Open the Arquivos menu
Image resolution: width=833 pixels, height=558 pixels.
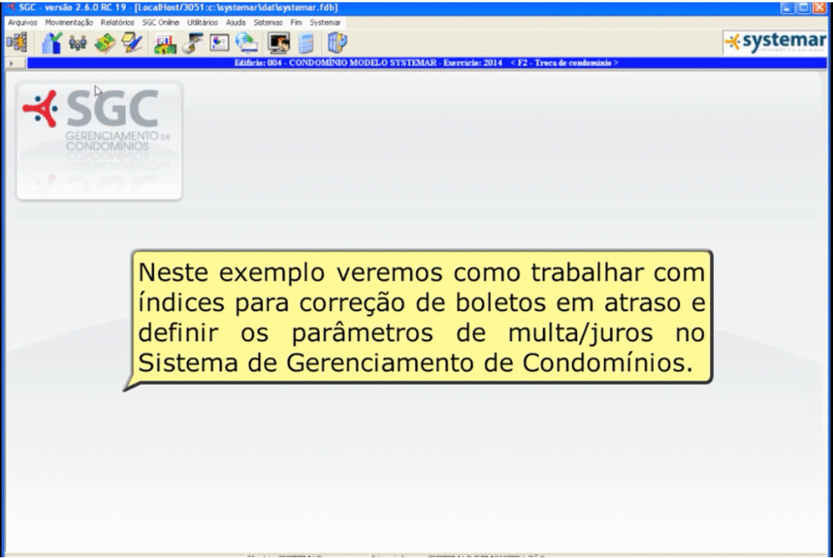pyautogui.click(x=17, y=23)
